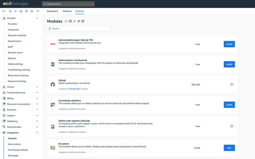Click the Clients section icon
The height and width of the screenshot is (159, 255).
pos(4,87)
